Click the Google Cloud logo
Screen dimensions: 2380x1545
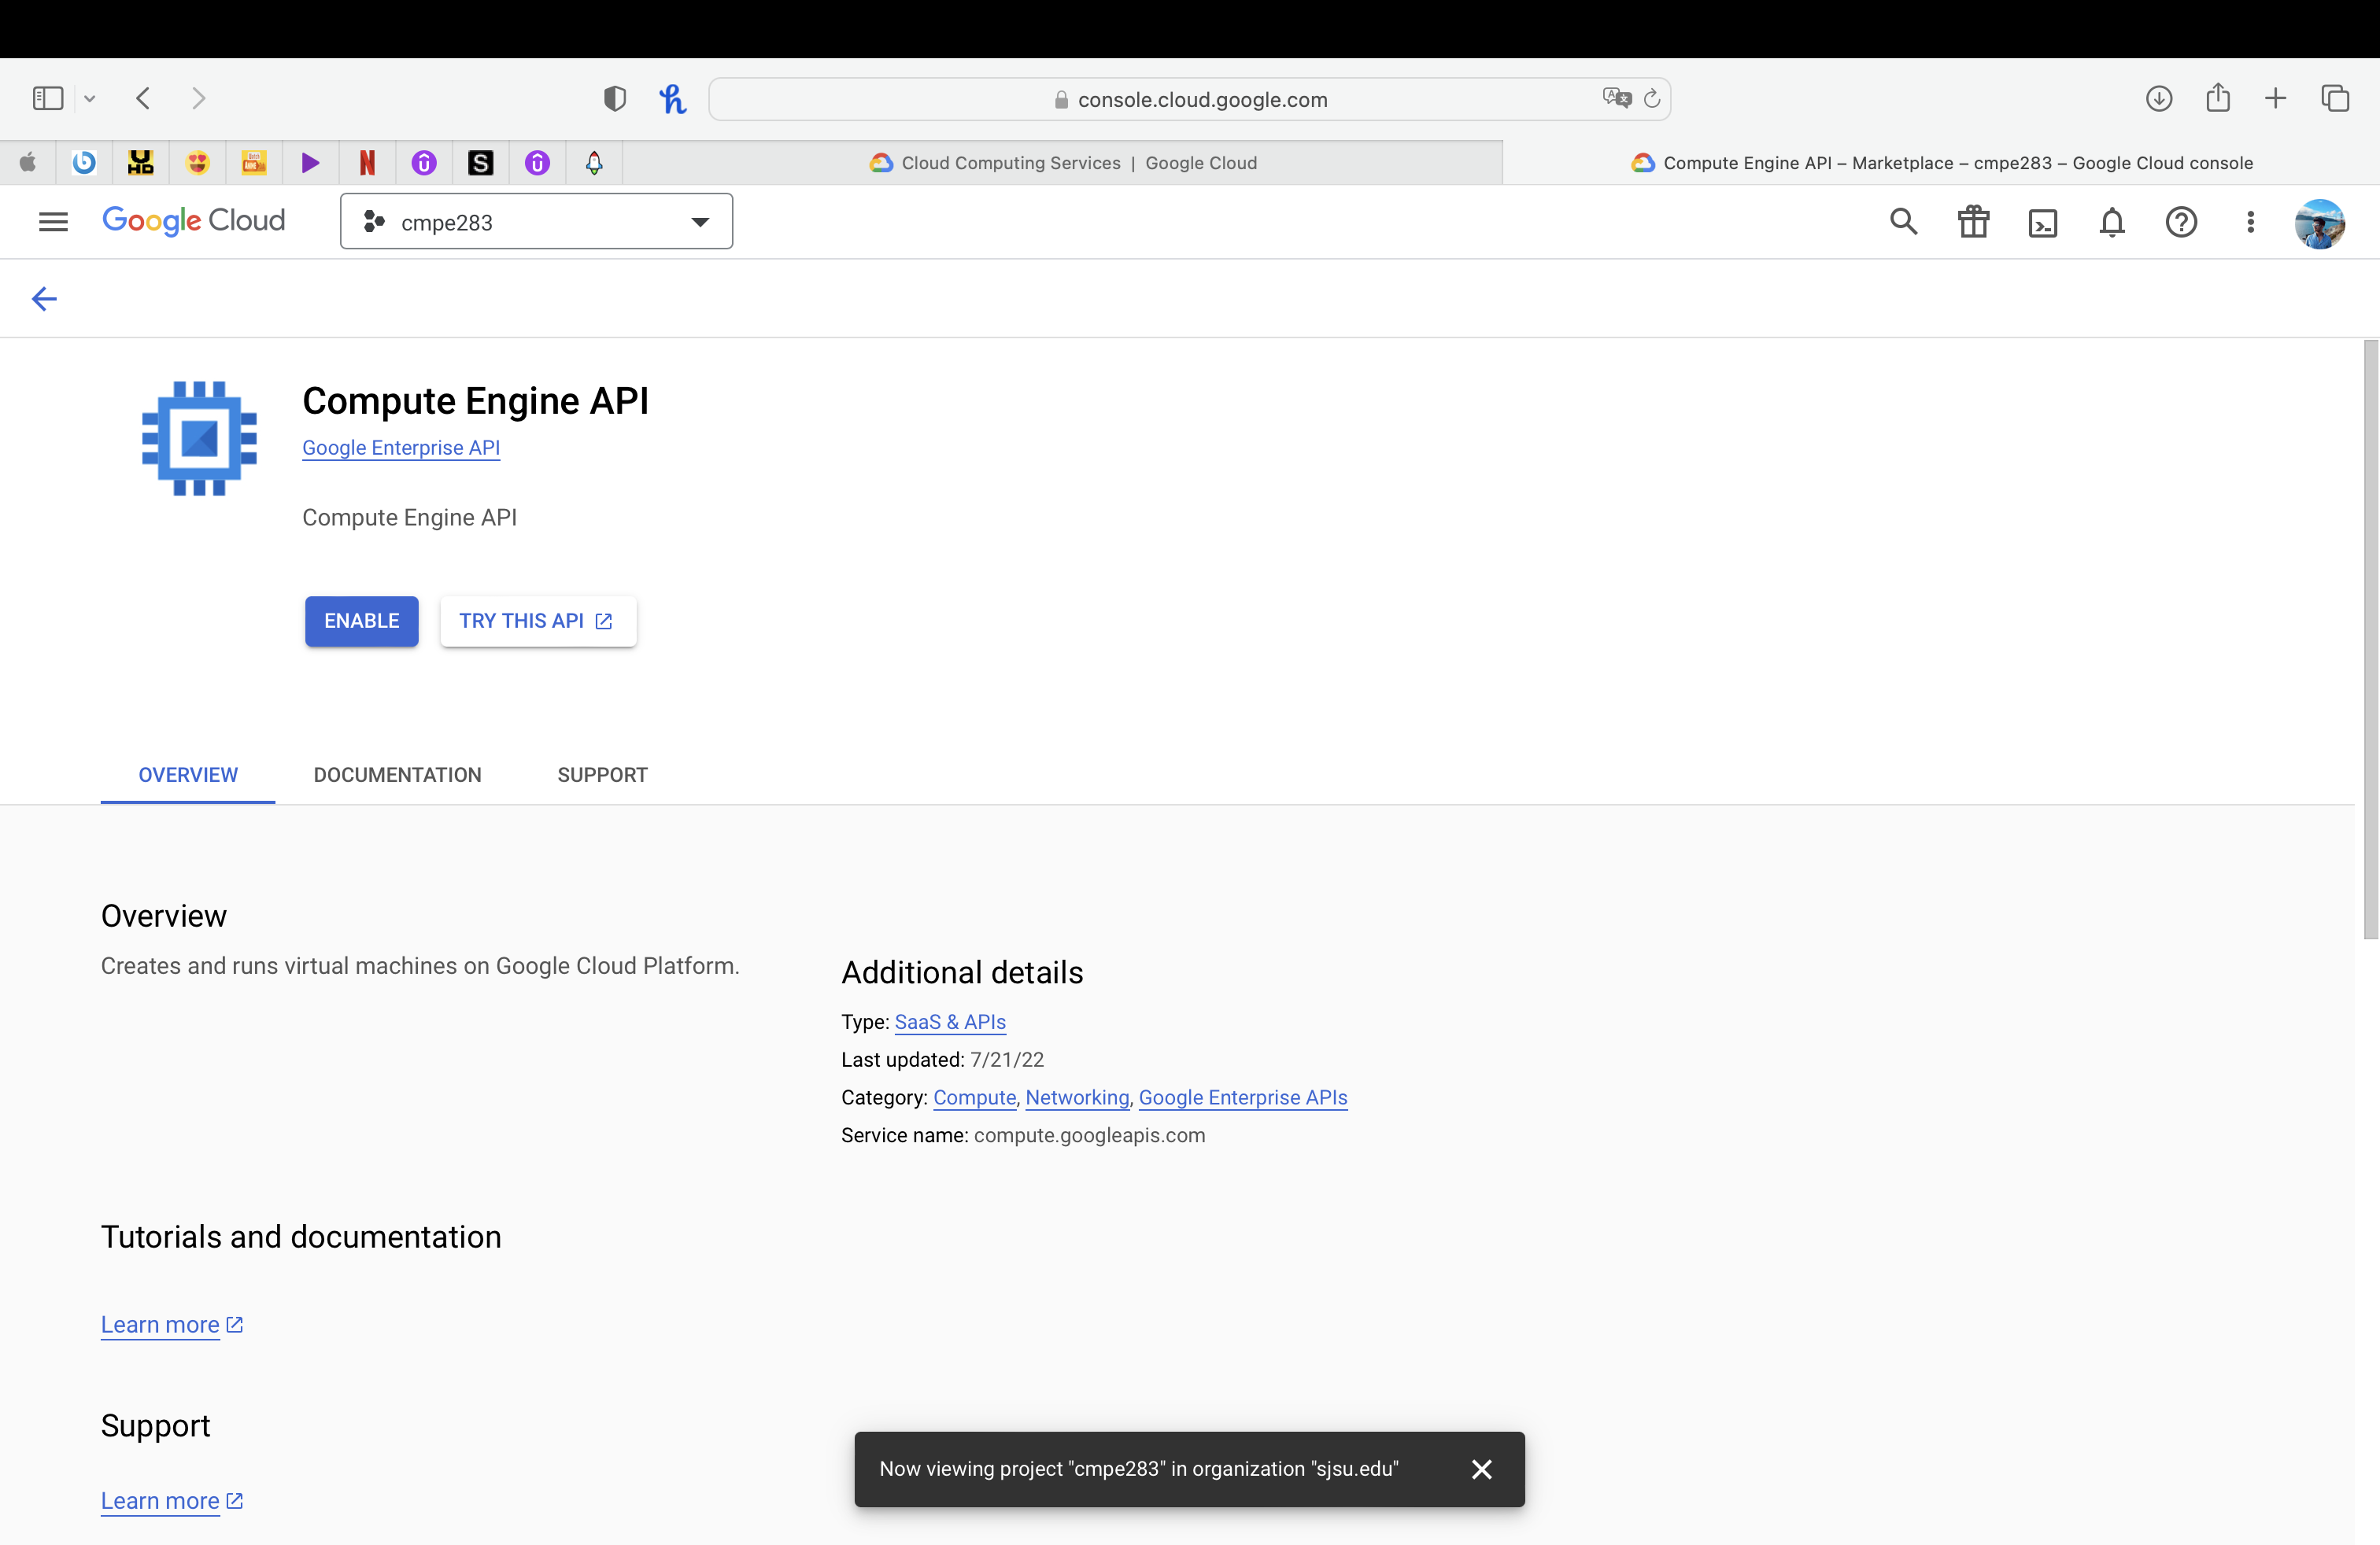coord(194,221)
